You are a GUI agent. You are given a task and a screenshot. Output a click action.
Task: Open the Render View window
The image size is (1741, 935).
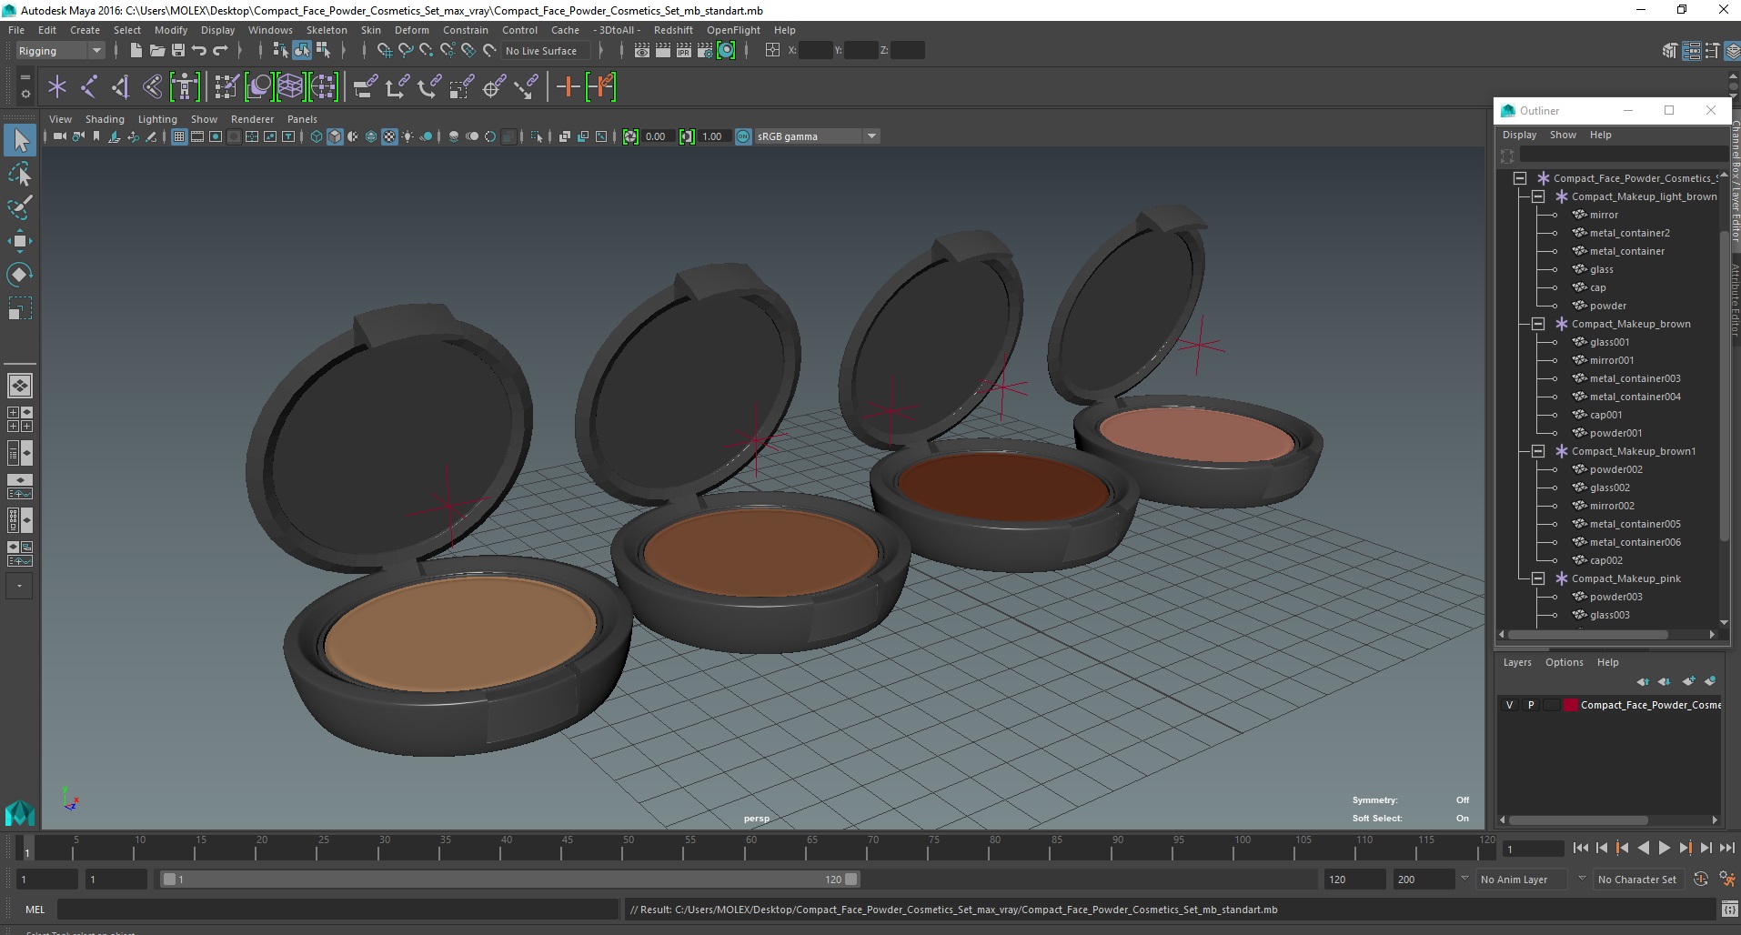642,51
